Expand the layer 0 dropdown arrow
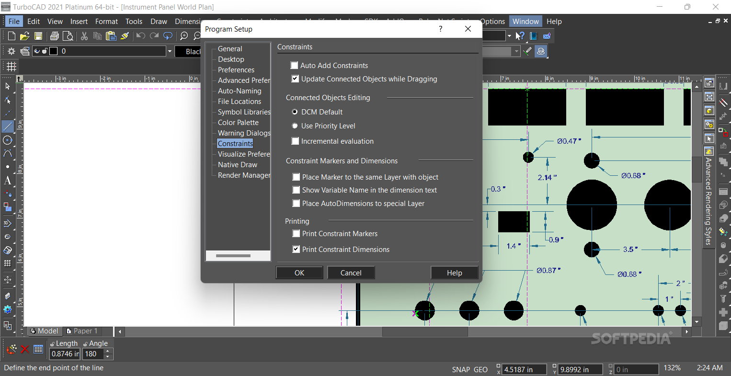Screen dimensions: 731x376 pos(169,51)
